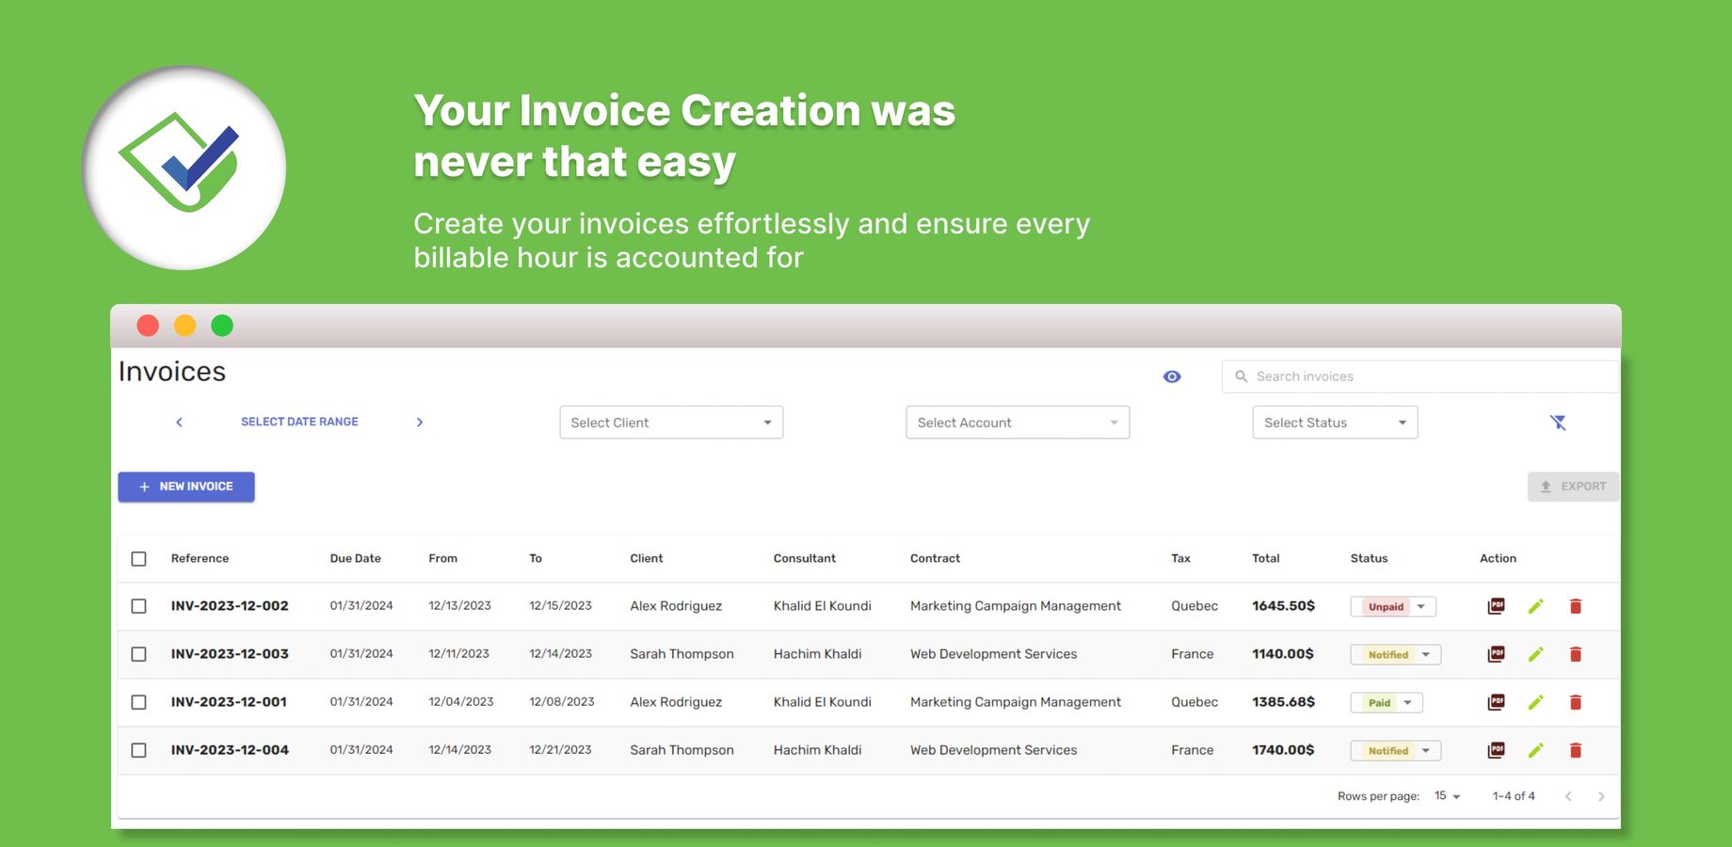Click the New Invoice button
This screenshot has height=847, width=1732.
[186, 487]
